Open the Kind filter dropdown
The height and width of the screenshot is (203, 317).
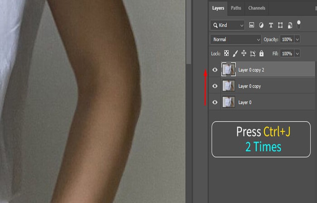point(227,25)
